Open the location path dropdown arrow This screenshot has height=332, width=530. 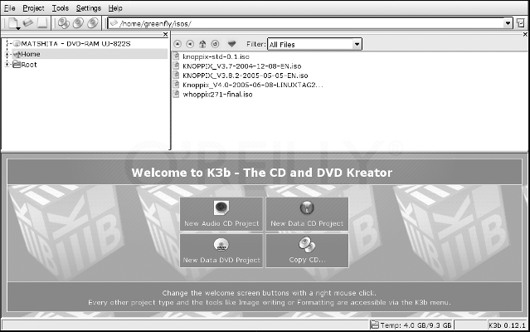tap(508, 23)
